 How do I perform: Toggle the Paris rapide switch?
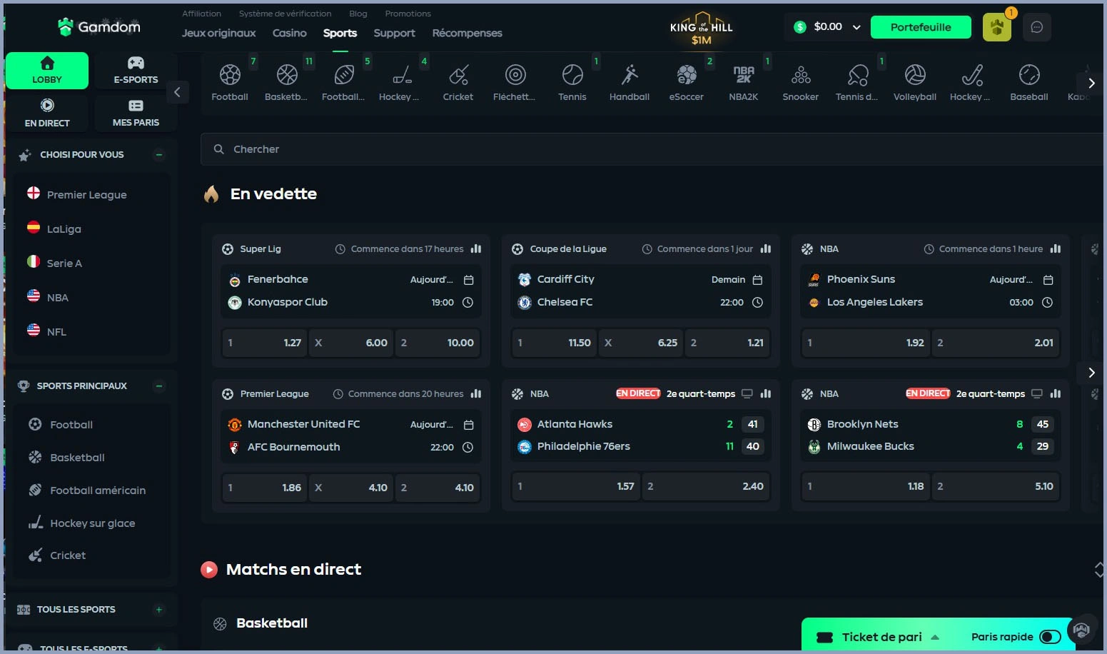click(1050, 637)
